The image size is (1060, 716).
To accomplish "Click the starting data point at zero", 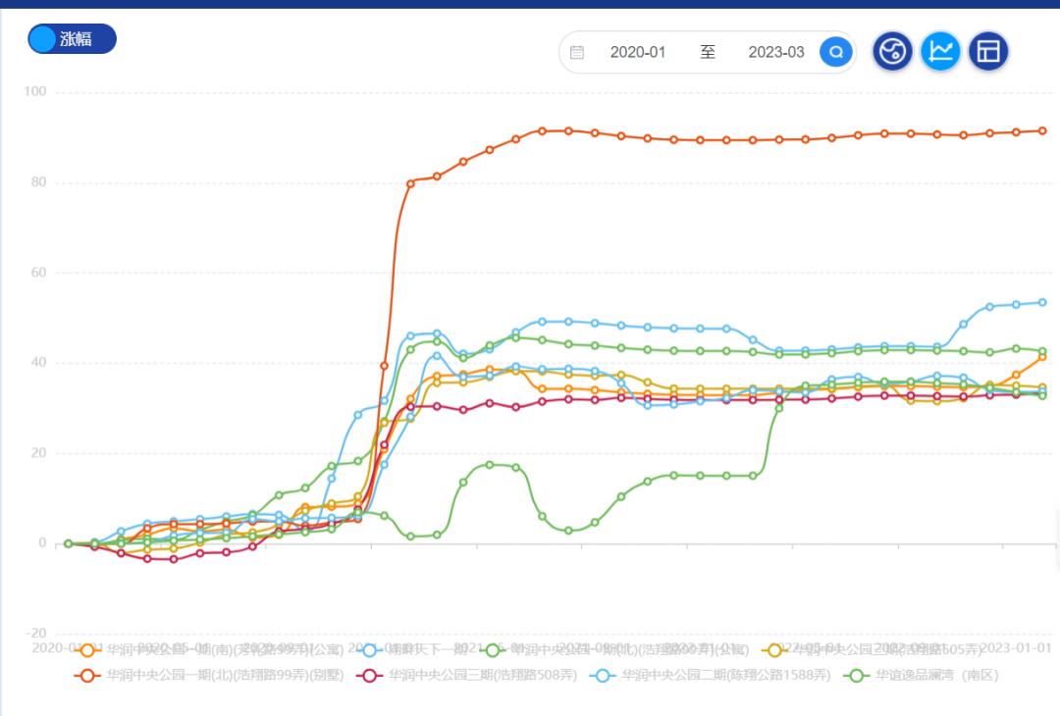I will (68, 543).
